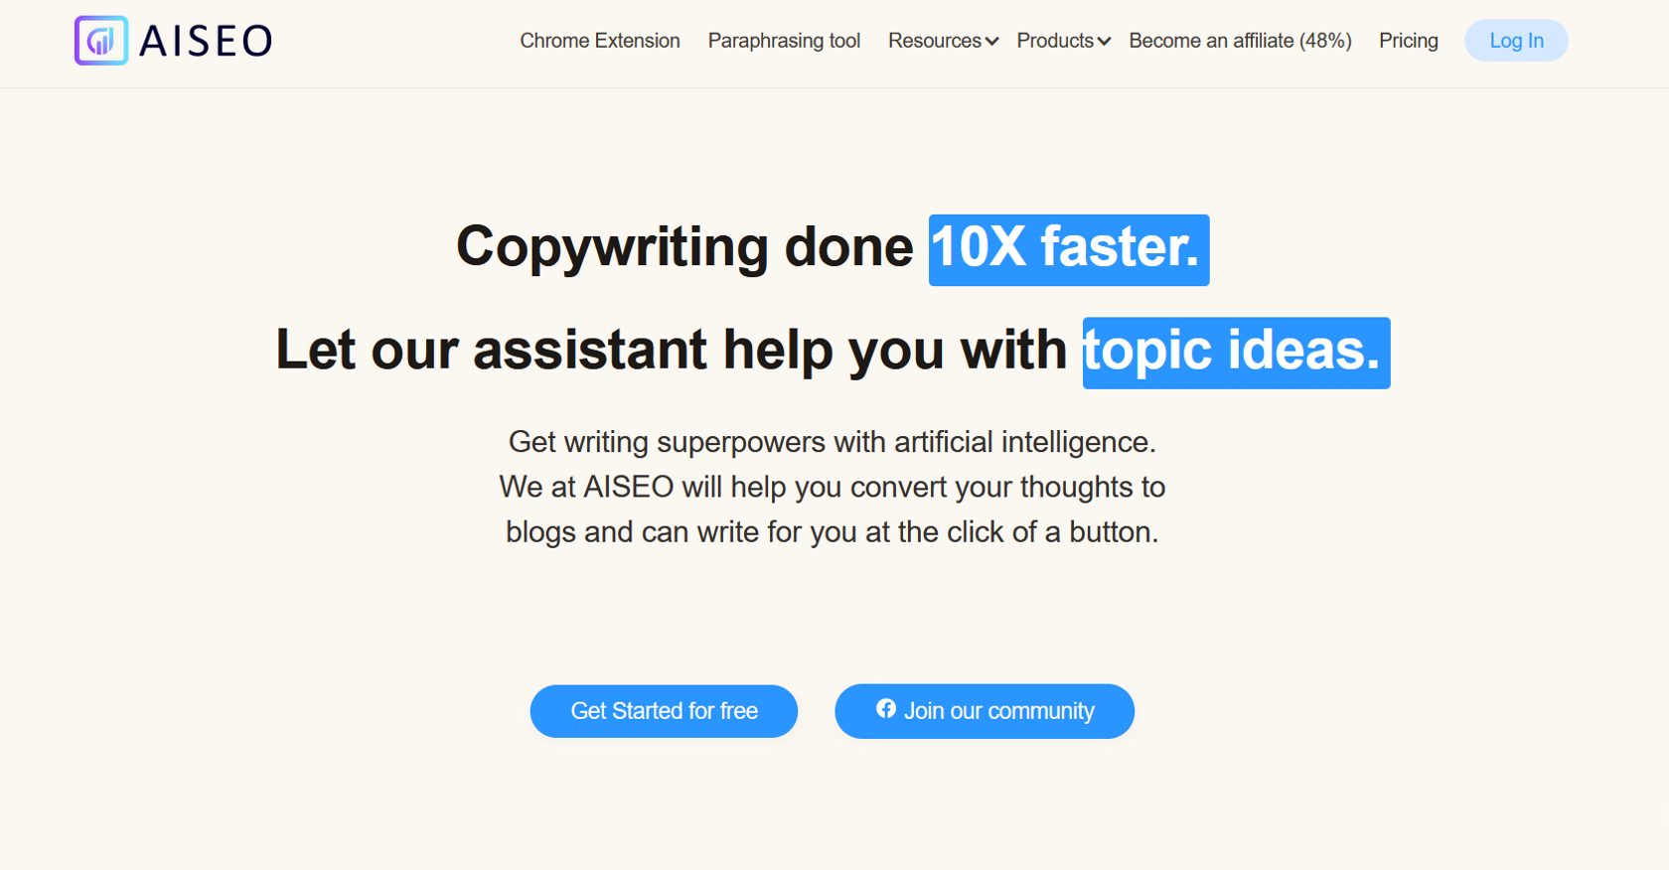Expand the chevron arrow beside Resources
This screenshot has width=1669, height=870.
(x=991, y=42)
